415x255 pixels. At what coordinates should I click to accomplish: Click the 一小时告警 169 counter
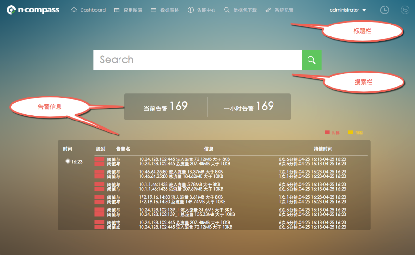coord(249,107)
